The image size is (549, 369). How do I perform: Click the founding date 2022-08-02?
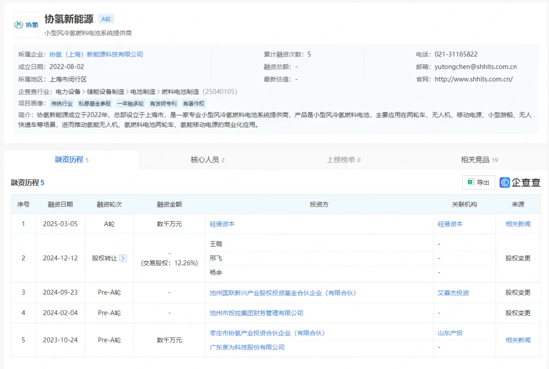(x=67, y=67)
